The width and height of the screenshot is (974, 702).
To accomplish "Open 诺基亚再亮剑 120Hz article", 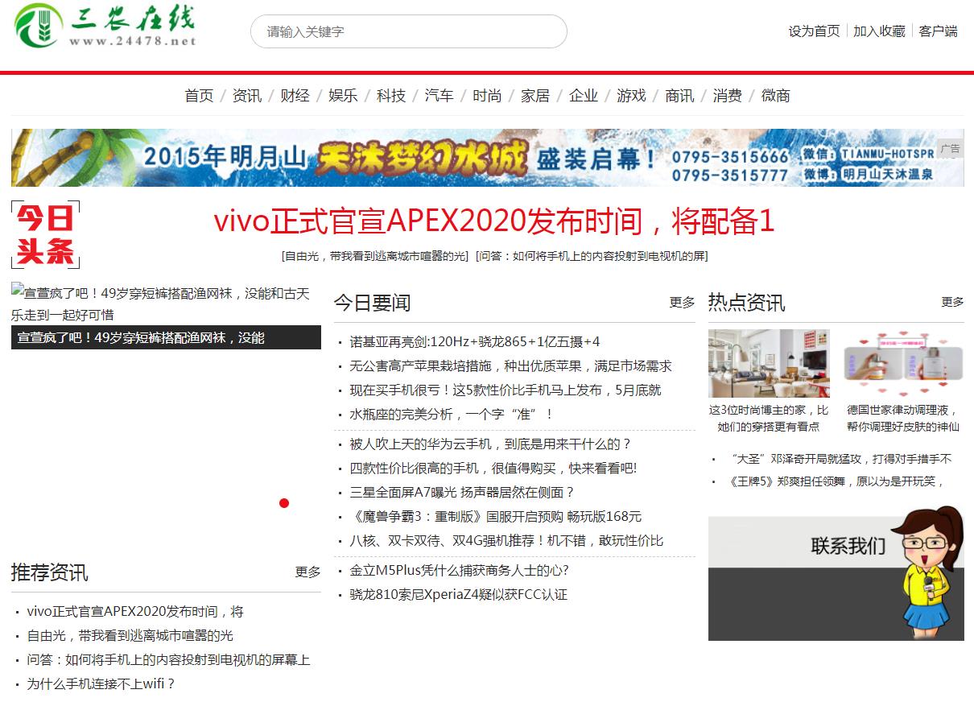I will [x=475, y=341].
